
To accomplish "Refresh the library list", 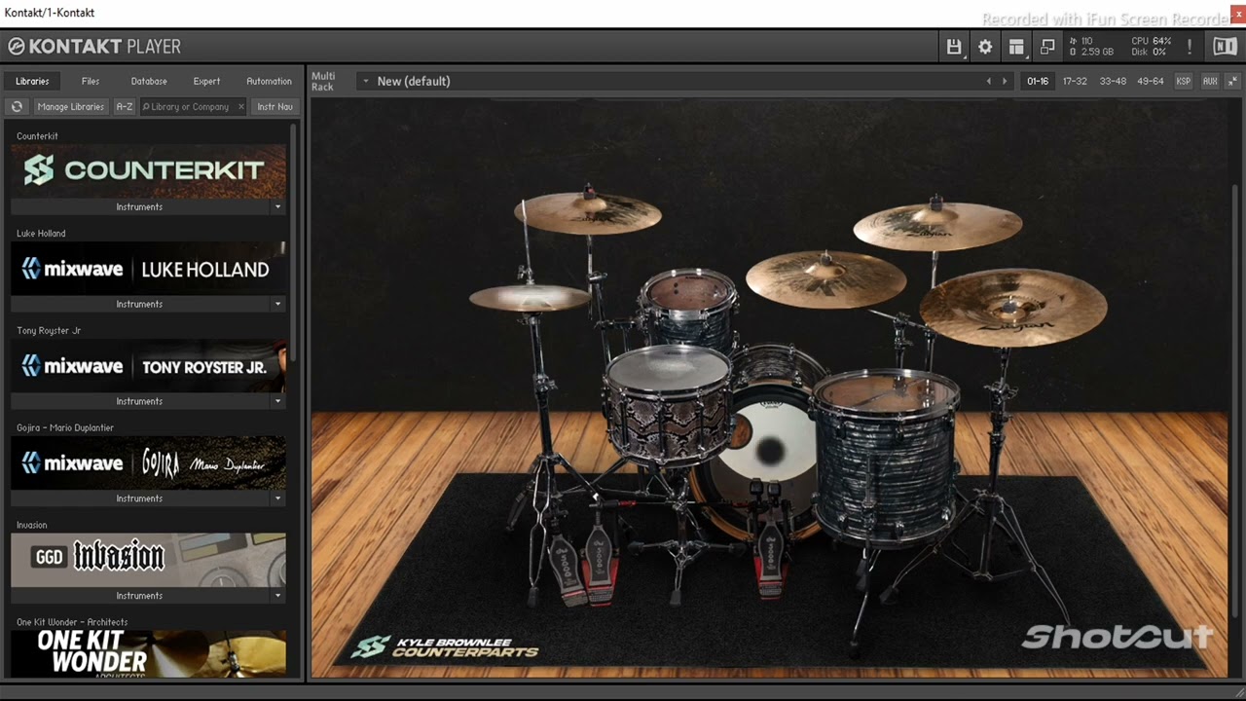I will [17, 107].
